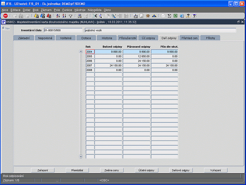Sort descending with the Z-A icon
The height and width of the screenshot is (185, 246).
(x=64, y=16)
